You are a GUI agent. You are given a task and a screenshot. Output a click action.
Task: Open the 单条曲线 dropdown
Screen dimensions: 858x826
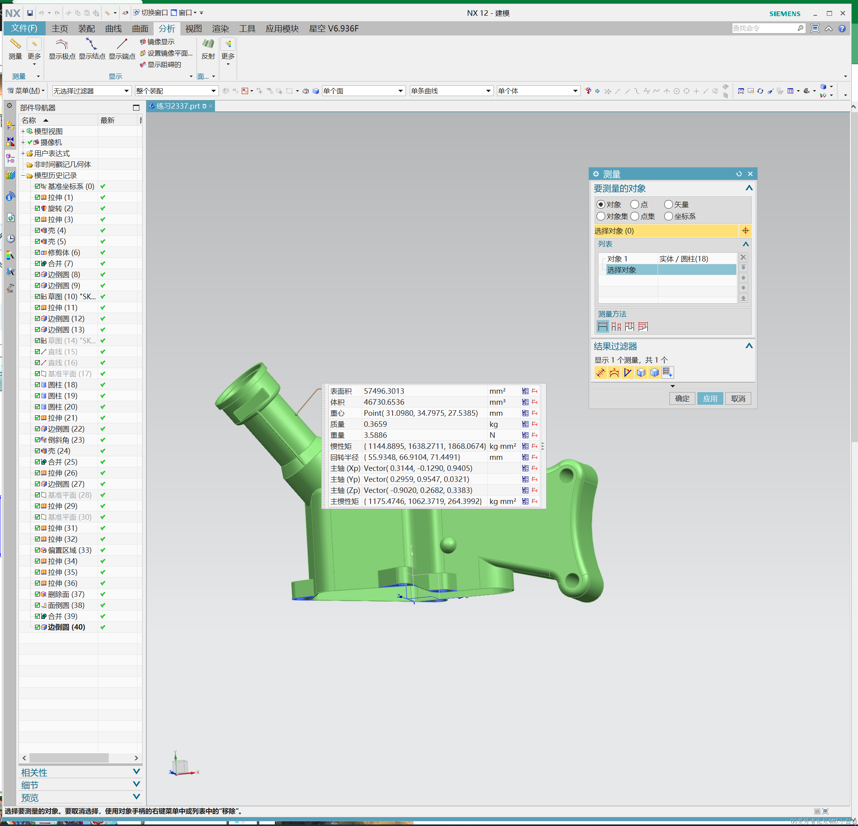click(x=451, y=91)
